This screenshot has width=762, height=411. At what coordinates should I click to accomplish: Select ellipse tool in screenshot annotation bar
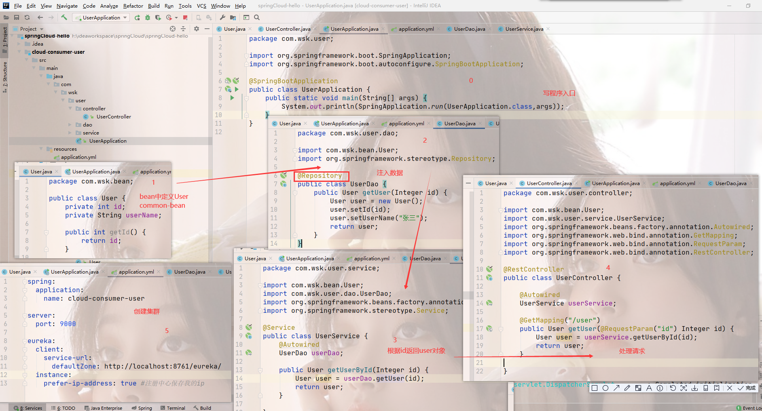[605, 388]
